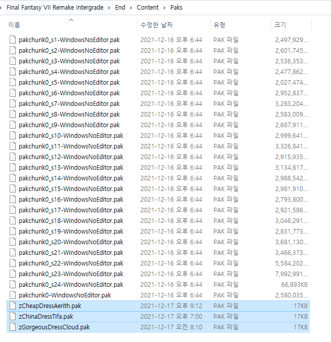Image resolution: width=331 pixels, height=342 pixels.
Task: Click file icon of pakchunk0_s4-WindowsNoEditor.pak
Action: tap(13, 71)
